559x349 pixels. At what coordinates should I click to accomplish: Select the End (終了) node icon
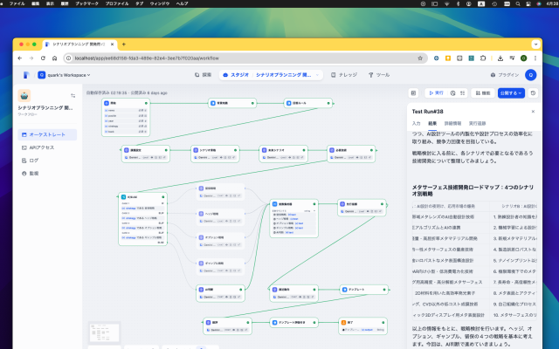pos(343,322)
